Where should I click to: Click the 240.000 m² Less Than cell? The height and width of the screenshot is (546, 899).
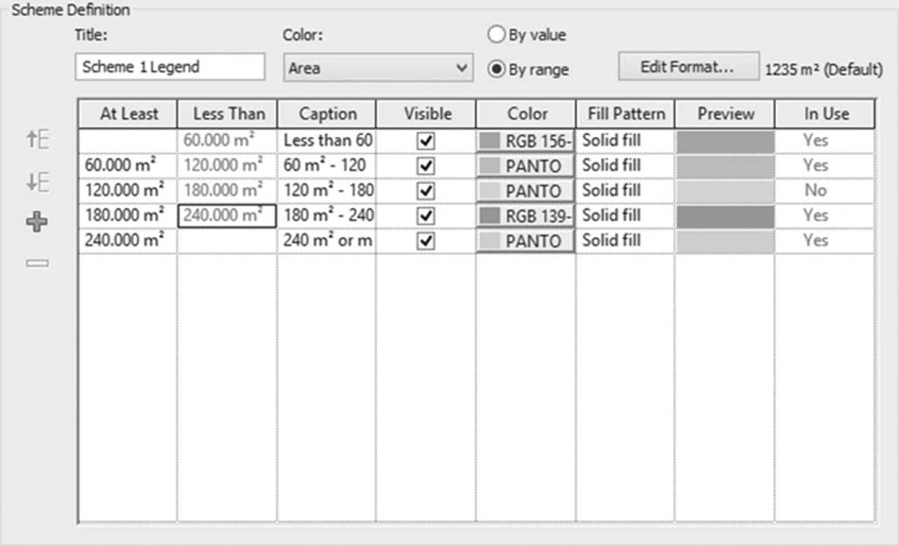pos(227,216)
